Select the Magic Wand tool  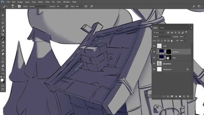3,27
